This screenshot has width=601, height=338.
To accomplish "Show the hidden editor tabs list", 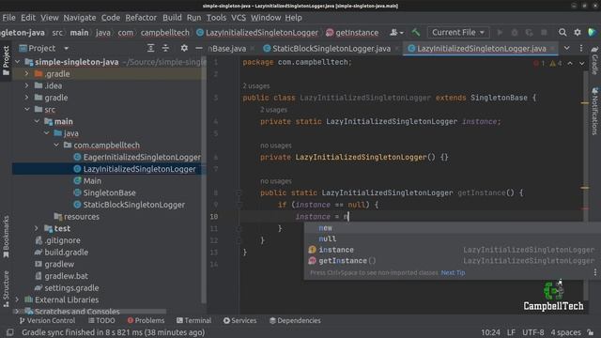I will [567, 48].
